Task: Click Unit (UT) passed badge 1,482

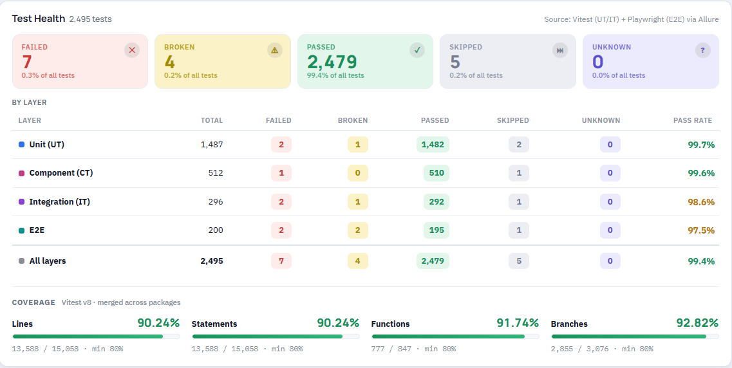Action: 433,145
